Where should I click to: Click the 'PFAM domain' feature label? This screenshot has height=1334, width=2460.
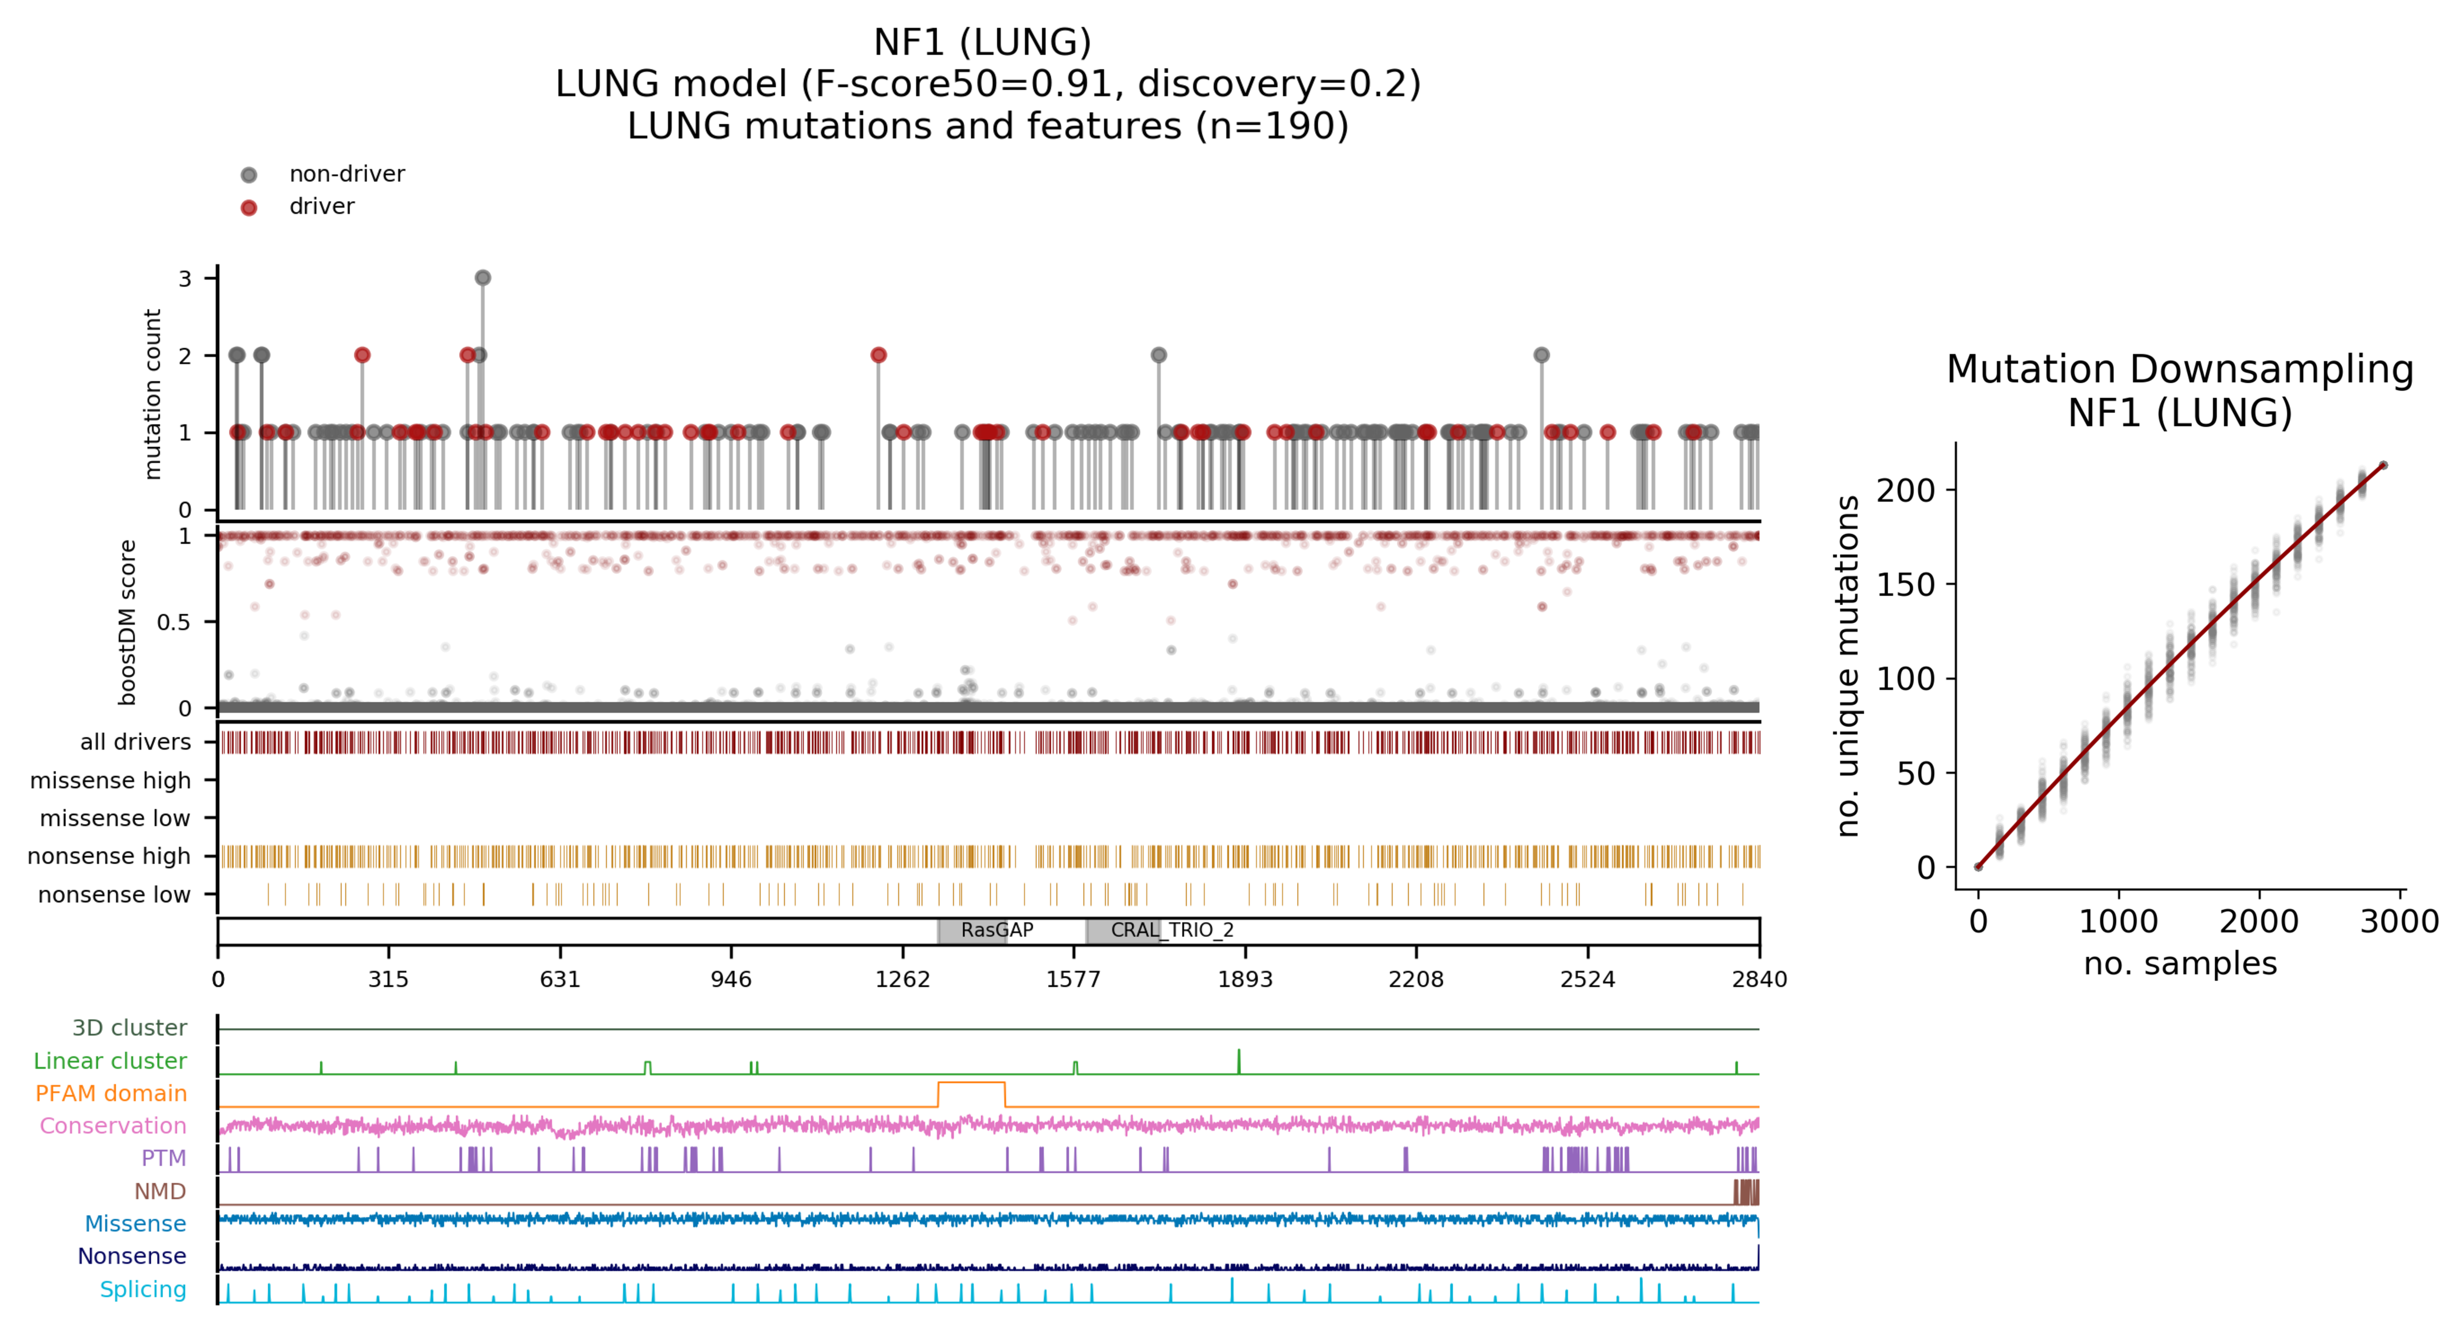[x=111, y=1094]
